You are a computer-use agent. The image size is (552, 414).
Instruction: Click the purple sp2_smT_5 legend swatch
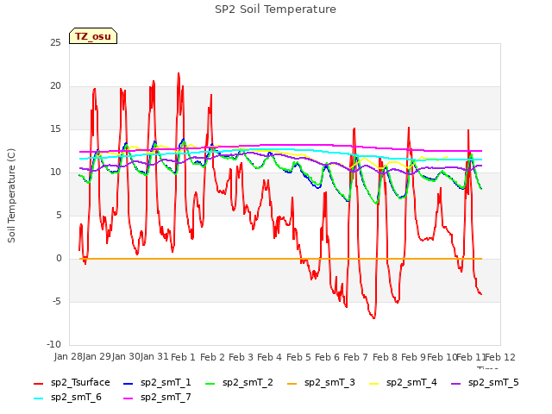click(x=455, y=383)
